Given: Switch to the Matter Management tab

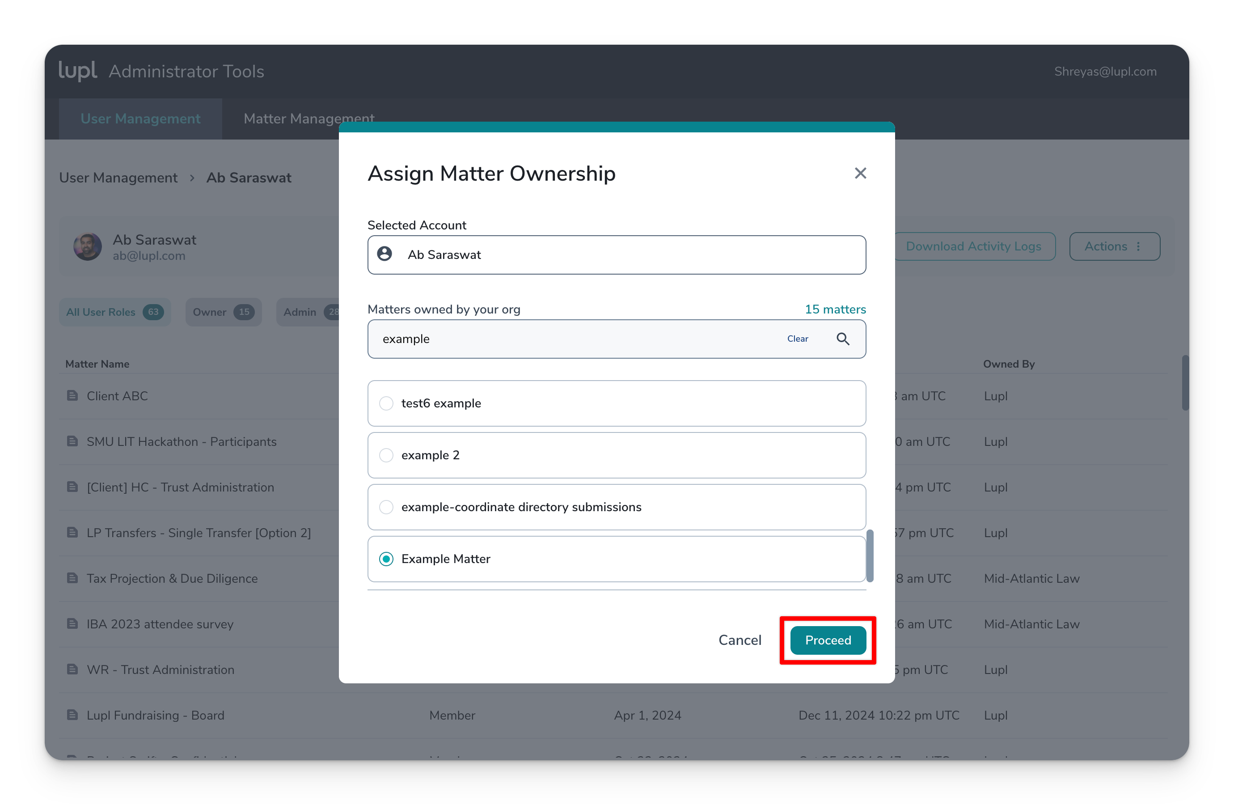Looking at the screenshot, I should click(309, 119).
